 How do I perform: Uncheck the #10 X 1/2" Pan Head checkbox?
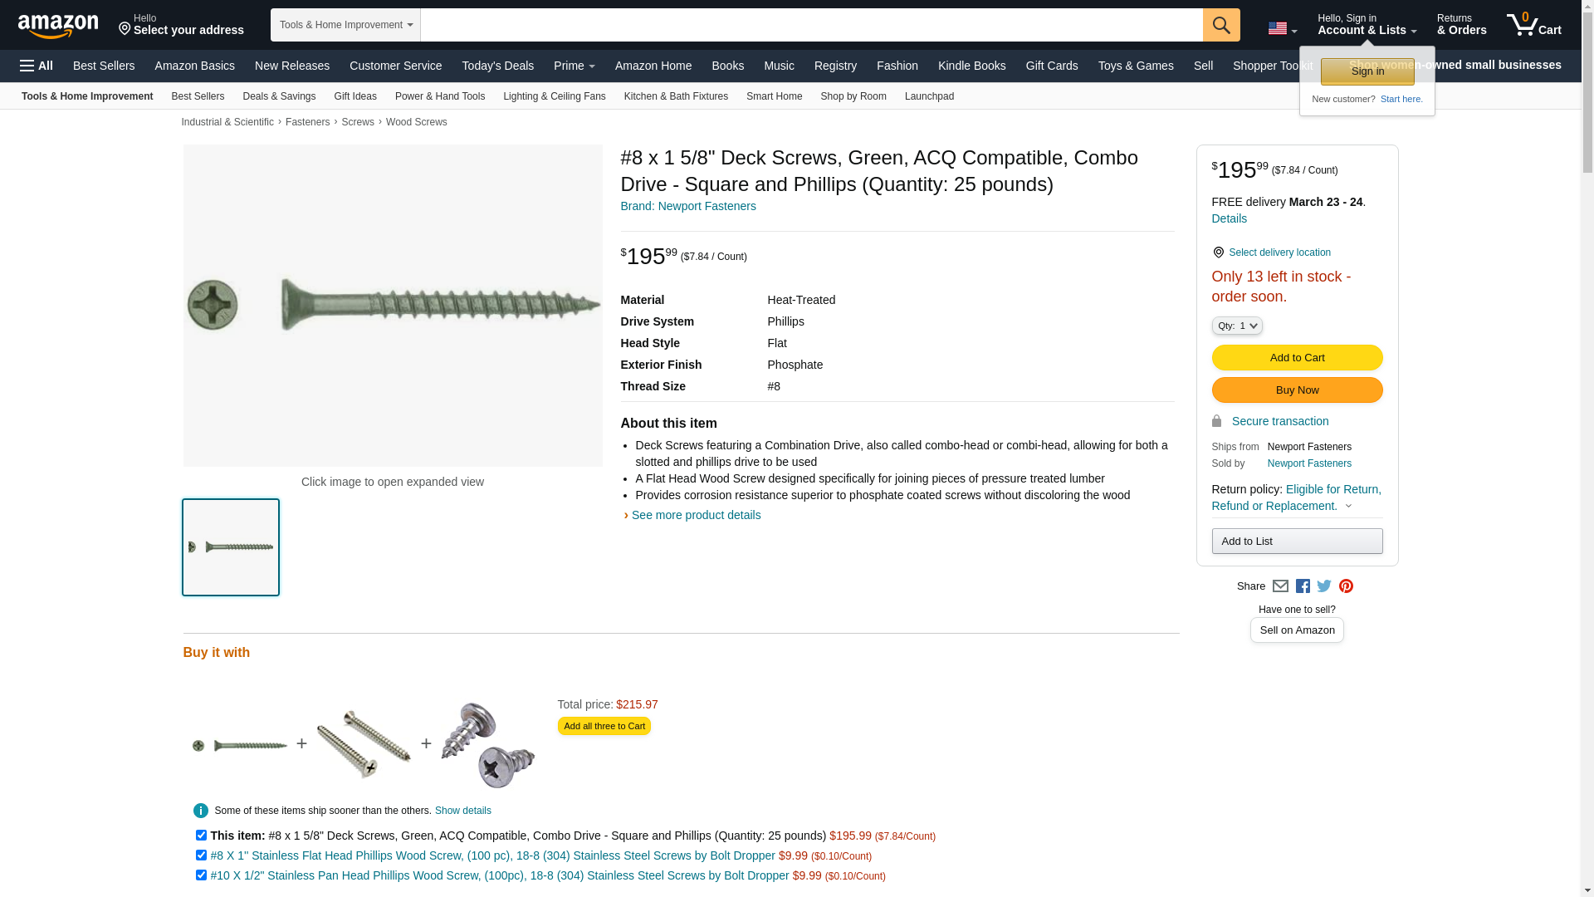point(201,875)
